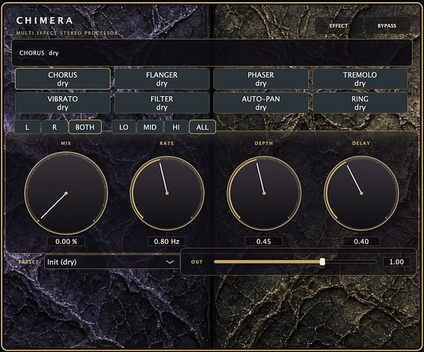Click the OUT slider handle
The height and width of the screenshot is (352, 424).
[x=322, y=262]
